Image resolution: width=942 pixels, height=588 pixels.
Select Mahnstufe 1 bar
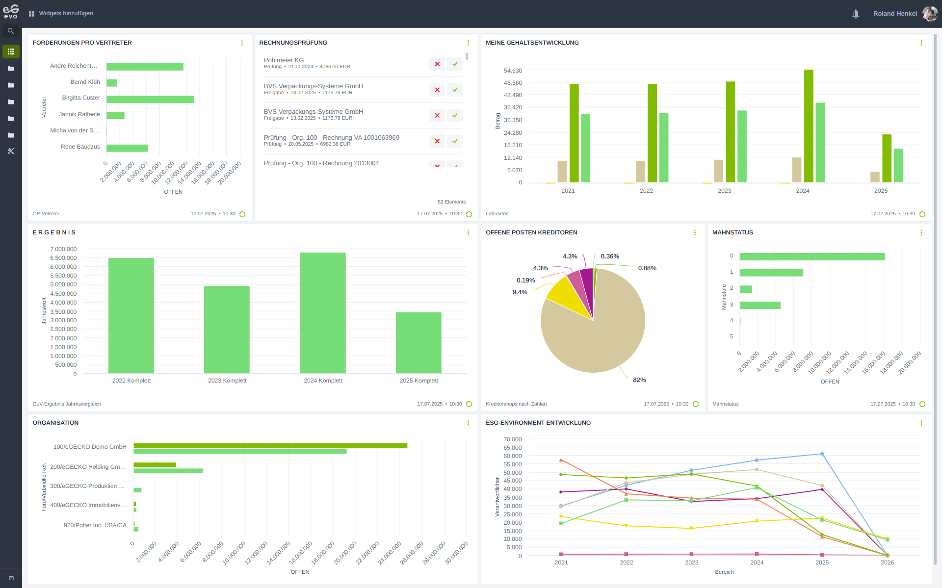coord(771,273)
